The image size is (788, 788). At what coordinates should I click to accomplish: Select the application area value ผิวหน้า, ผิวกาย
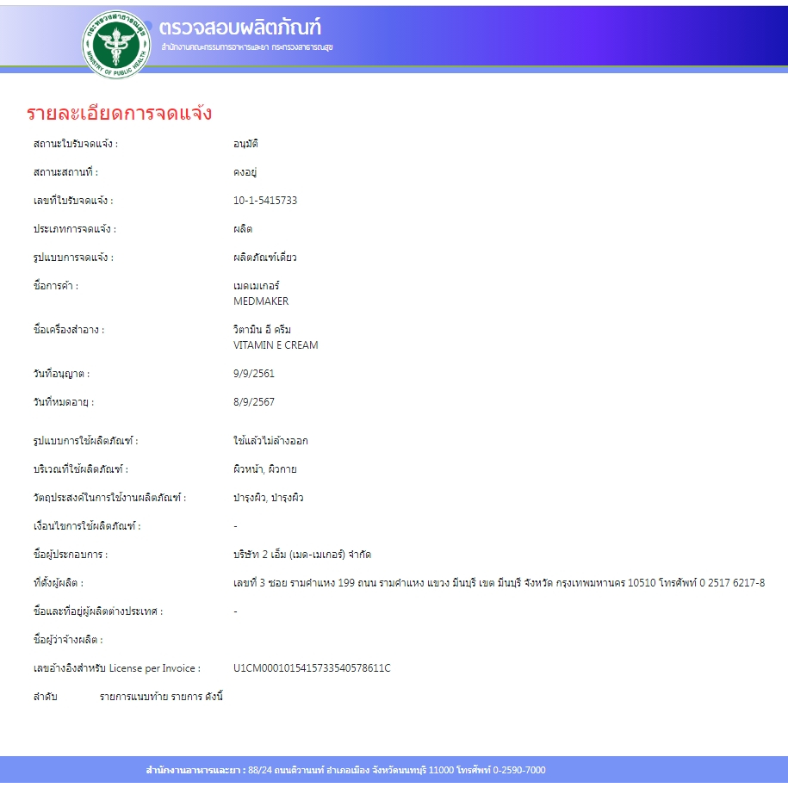click(x=265, y=469)
